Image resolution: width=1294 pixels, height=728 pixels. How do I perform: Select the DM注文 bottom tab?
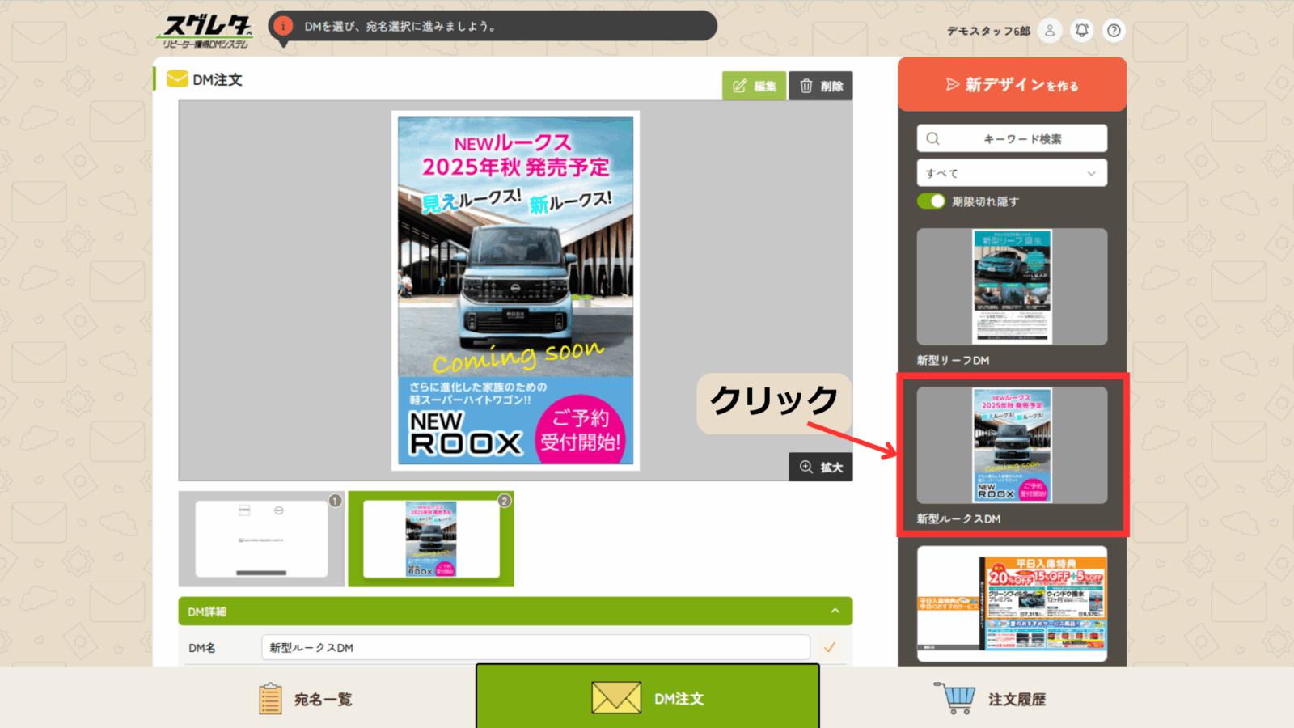pos(647,699)
